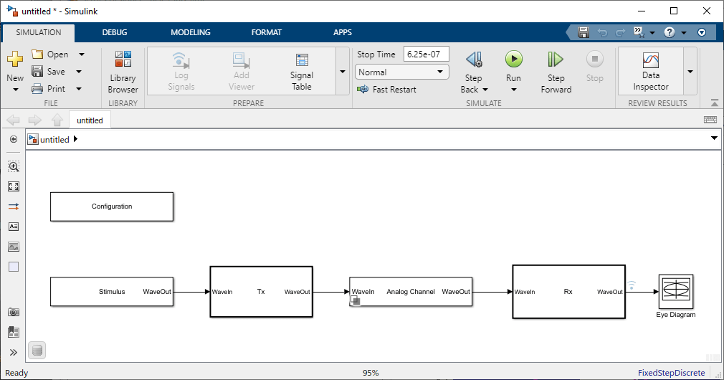Collapse the toolstrip ribbon arrow
The width and height of the screenshot is (724, 380).
click(x=714, y=103)
